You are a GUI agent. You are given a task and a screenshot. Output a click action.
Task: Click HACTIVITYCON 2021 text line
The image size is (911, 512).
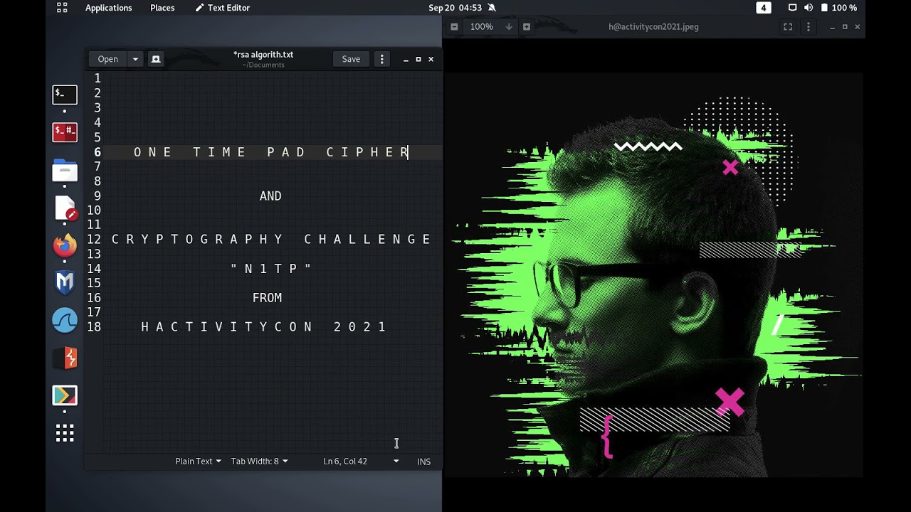[x=264, y=327]
